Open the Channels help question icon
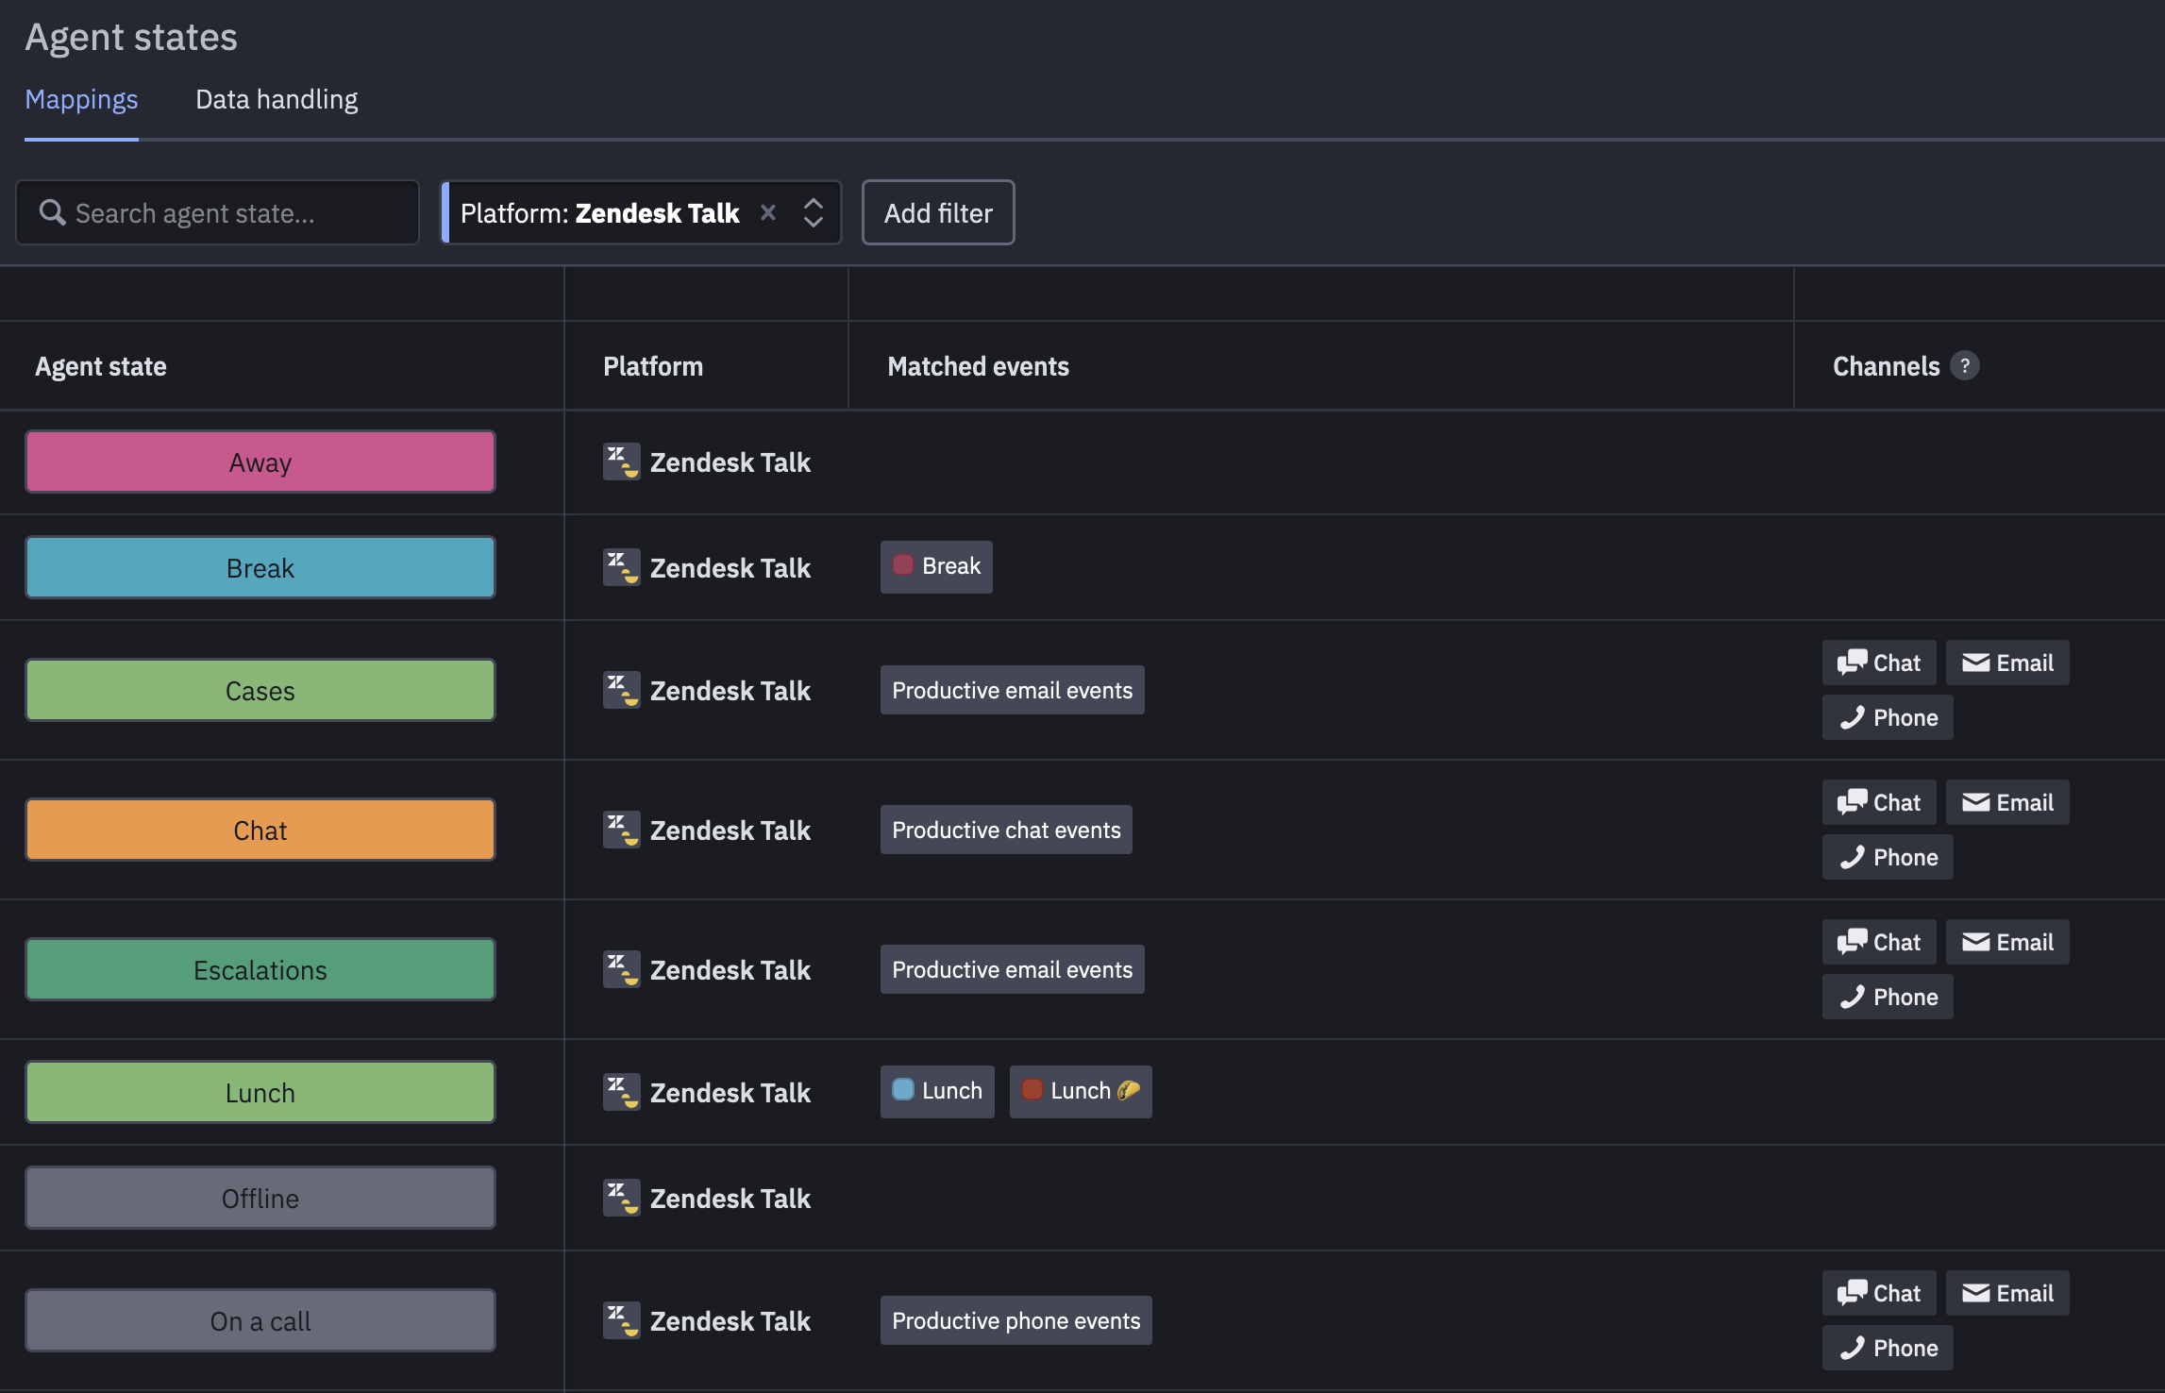 pos(1965,365)
